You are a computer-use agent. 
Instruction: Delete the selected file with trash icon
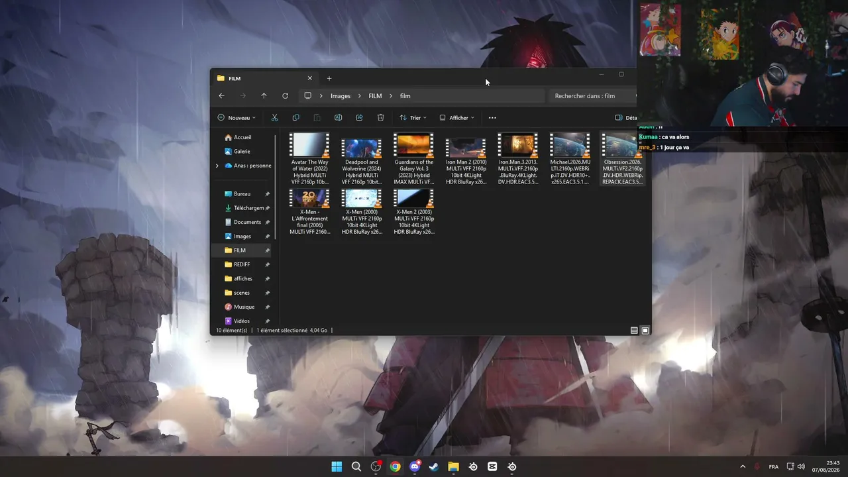tap(380, 118)
